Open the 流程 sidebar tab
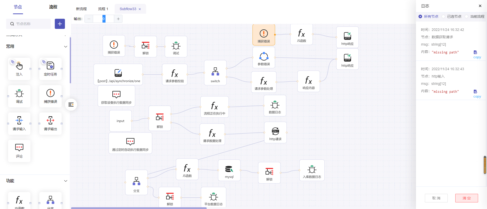 [x=53, y=7]
